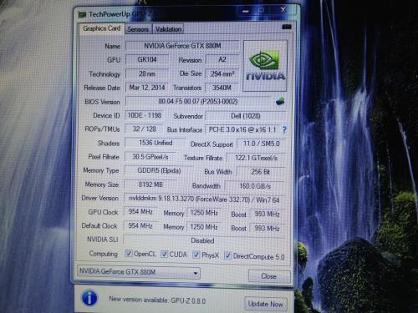Screen dimensions: 418x313
Task: Toggle the CUDA checkbox
Action: (x=165, y=254)
